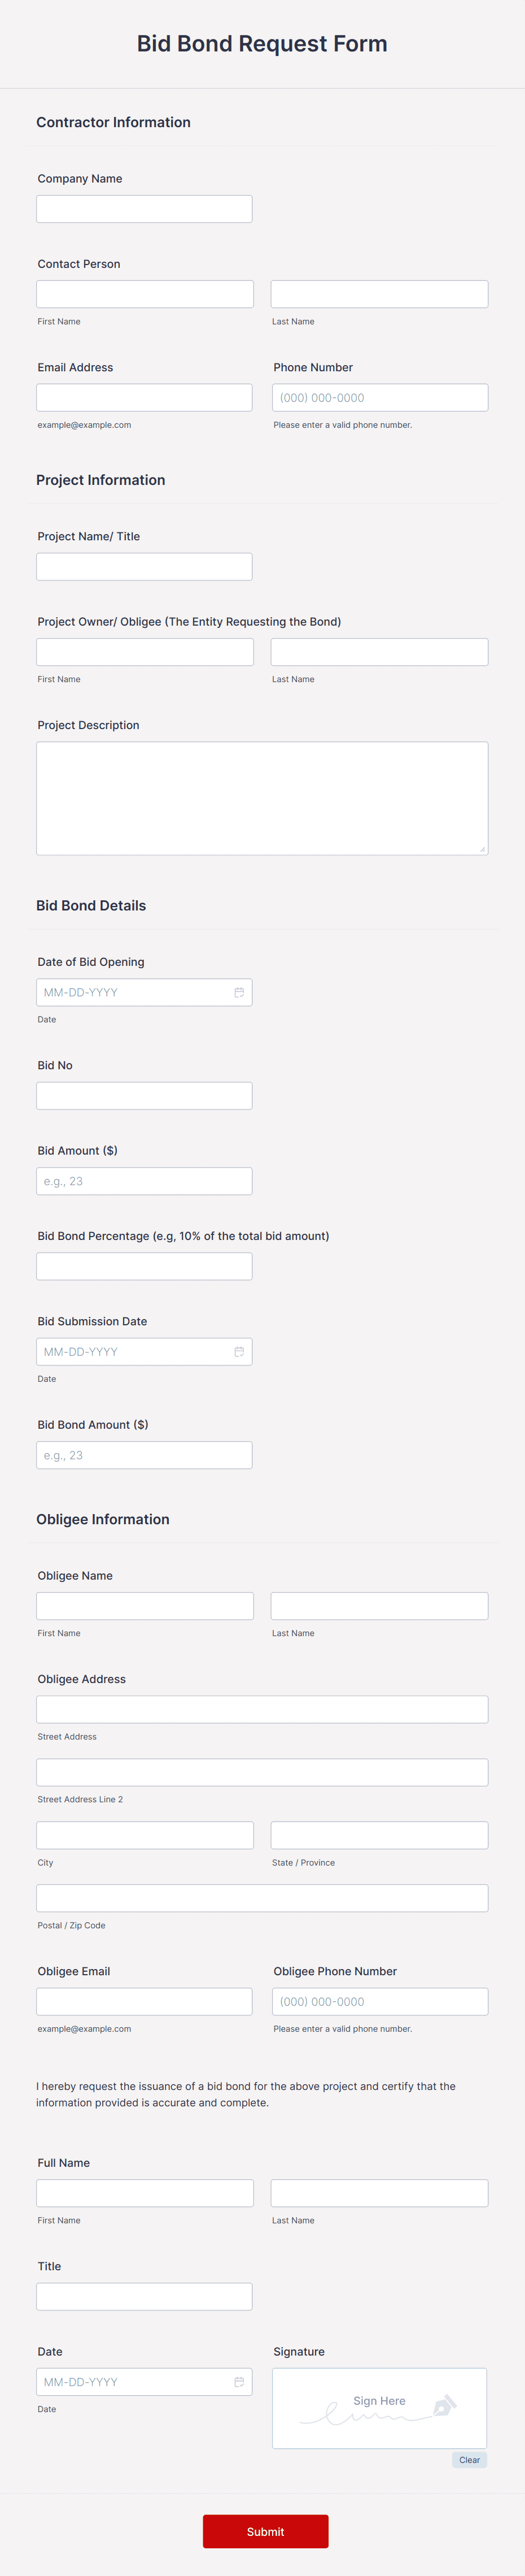Click inside the Project Description text area

[x=261, y=795]
